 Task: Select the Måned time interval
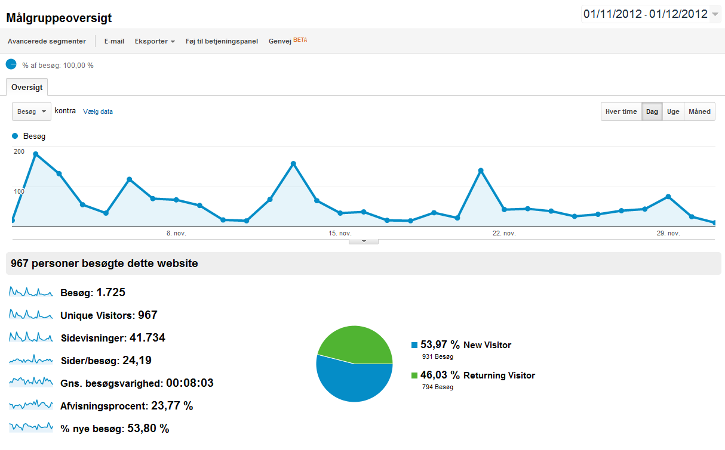click(x=699, y=111)
